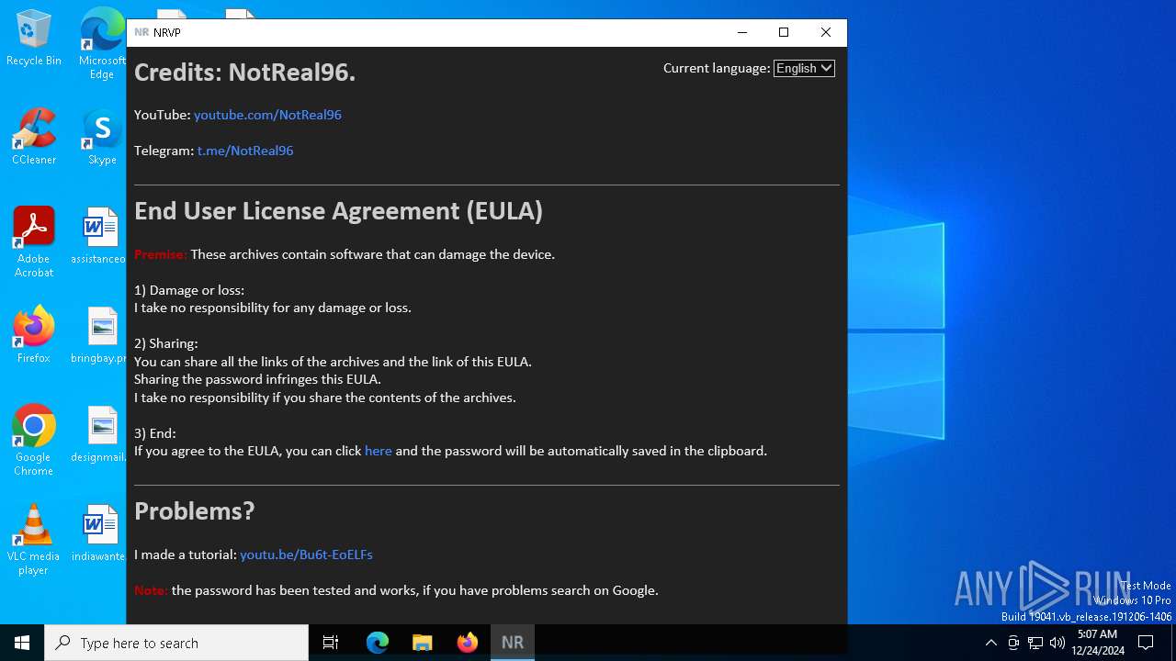Click 'Sharing the password infringes this EULA.' text

tap(257, 379)
